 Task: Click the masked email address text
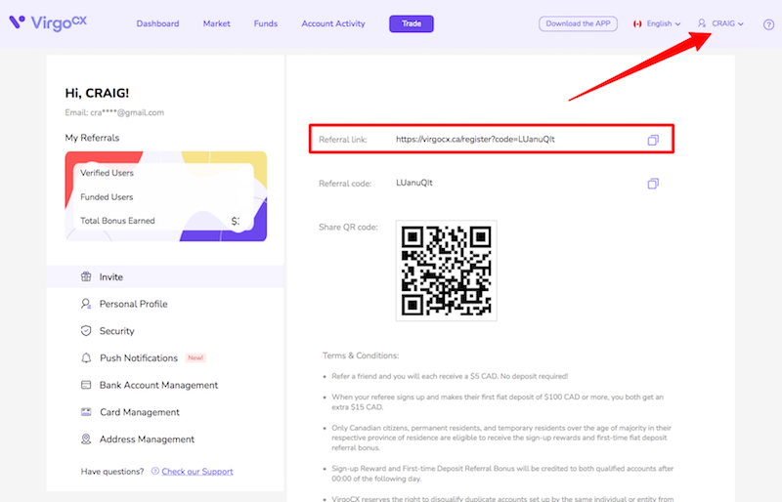tap(127, 112)
